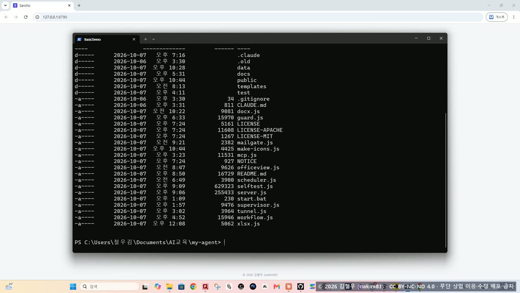Open a new tab in the terminal
The width and height of the screenshot is (520, 293).
145,39
